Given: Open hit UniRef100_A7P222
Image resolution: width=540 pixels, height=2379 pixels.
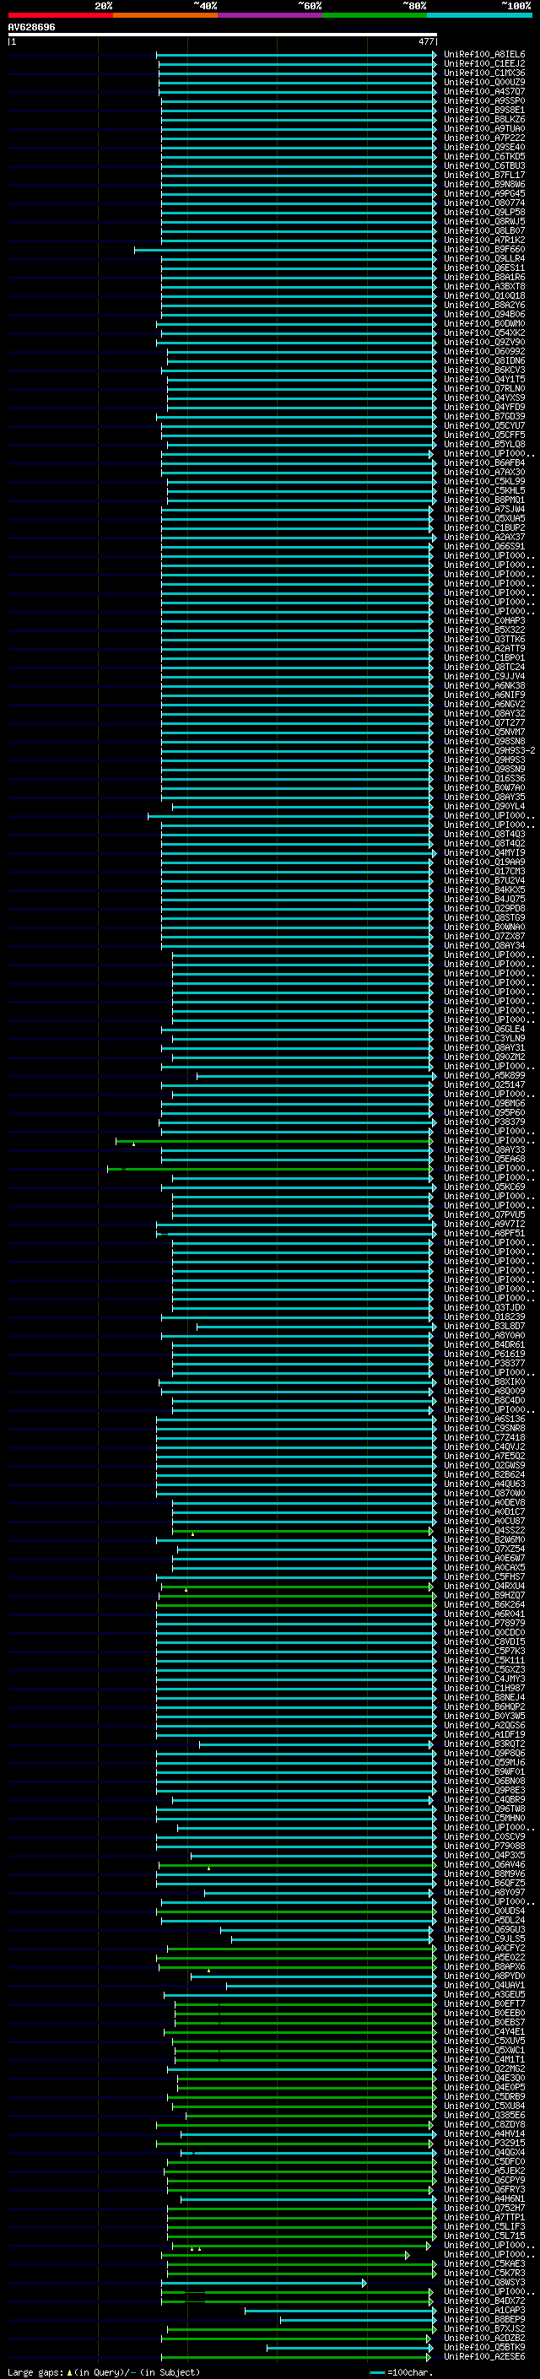Looking at the screenshot, I should pos(483,138).
